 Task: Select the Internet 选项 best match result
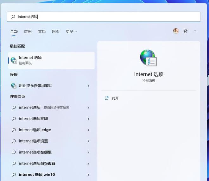(51, 60)
